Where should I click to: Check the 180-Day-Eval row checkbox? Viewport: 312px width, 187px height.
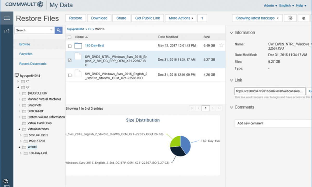70,46
